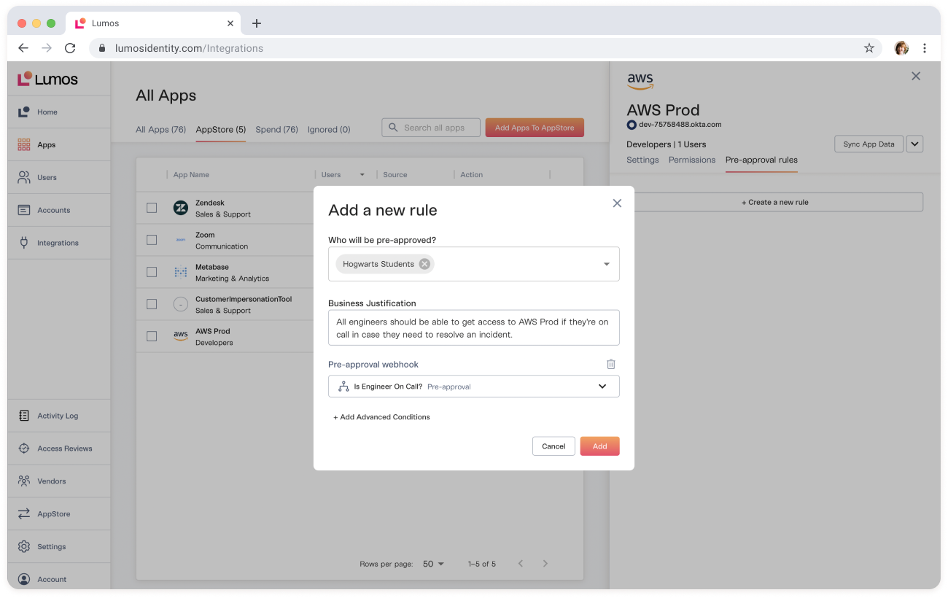The height and width of the screenshot is (598, 948).
Task: Switch to the All Apps (76) tab
Action: pyautogui.click(x=160, y=130)
